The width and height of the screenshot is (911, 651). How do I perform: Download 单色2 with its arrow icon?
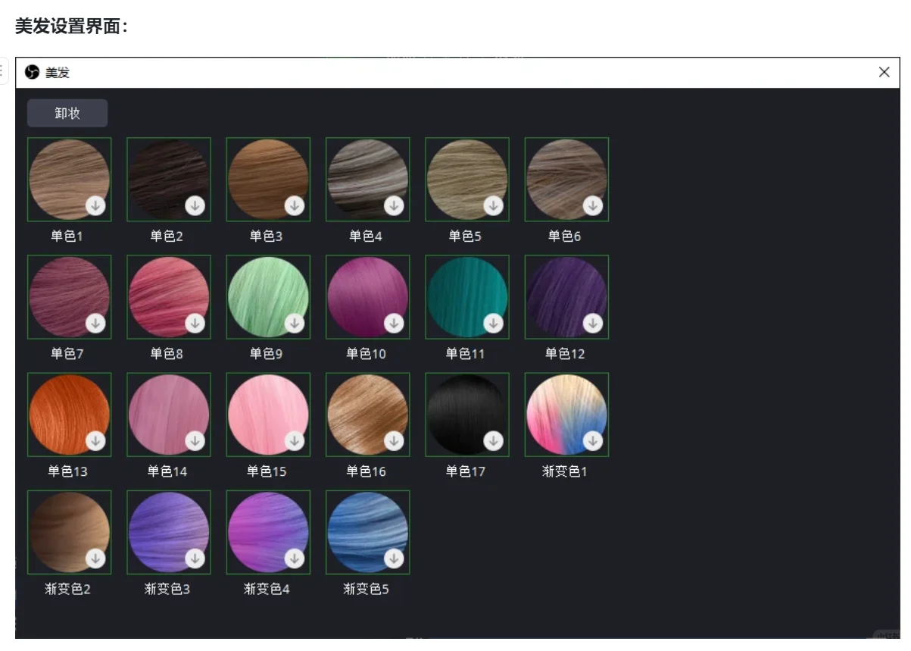point(195,205)
